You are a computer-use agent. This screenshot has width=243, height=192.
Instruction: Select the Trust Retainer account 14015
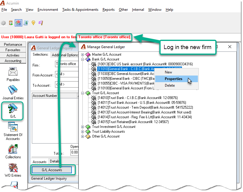pos(133,122)
